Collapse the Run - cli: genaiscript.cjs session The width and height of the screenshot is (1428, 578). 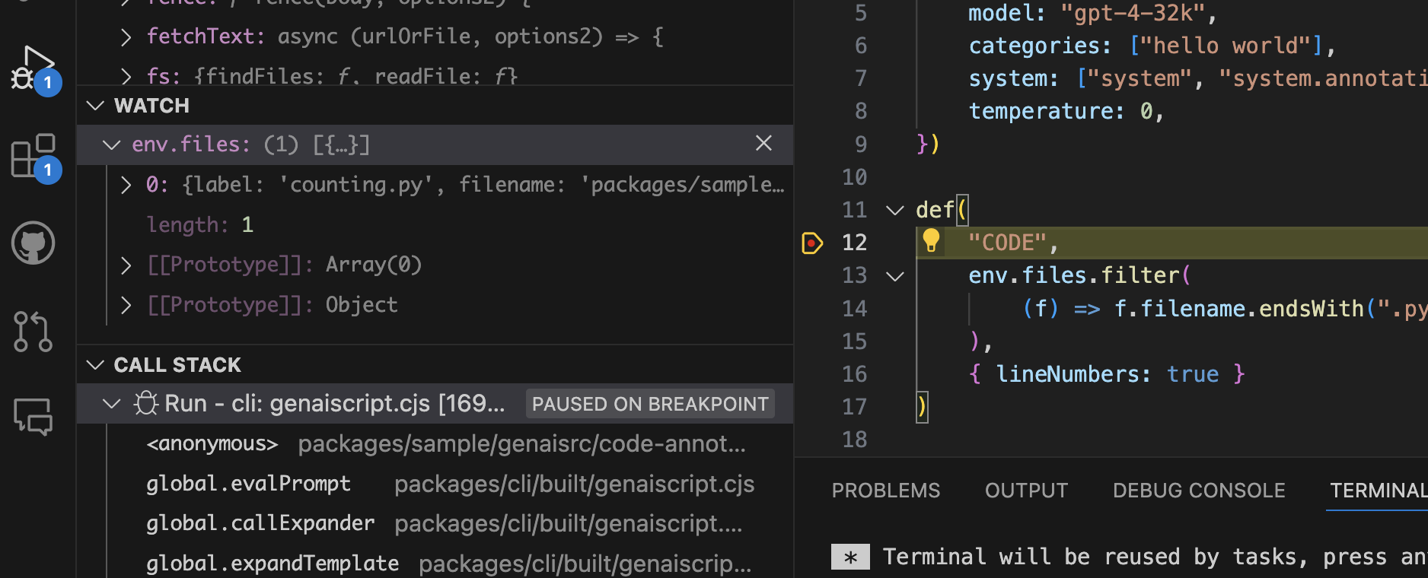[112, 403]
